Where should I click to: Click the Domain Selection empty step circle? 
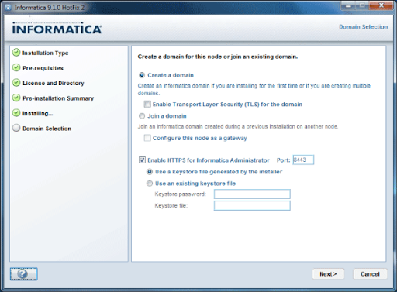[16, 128]
